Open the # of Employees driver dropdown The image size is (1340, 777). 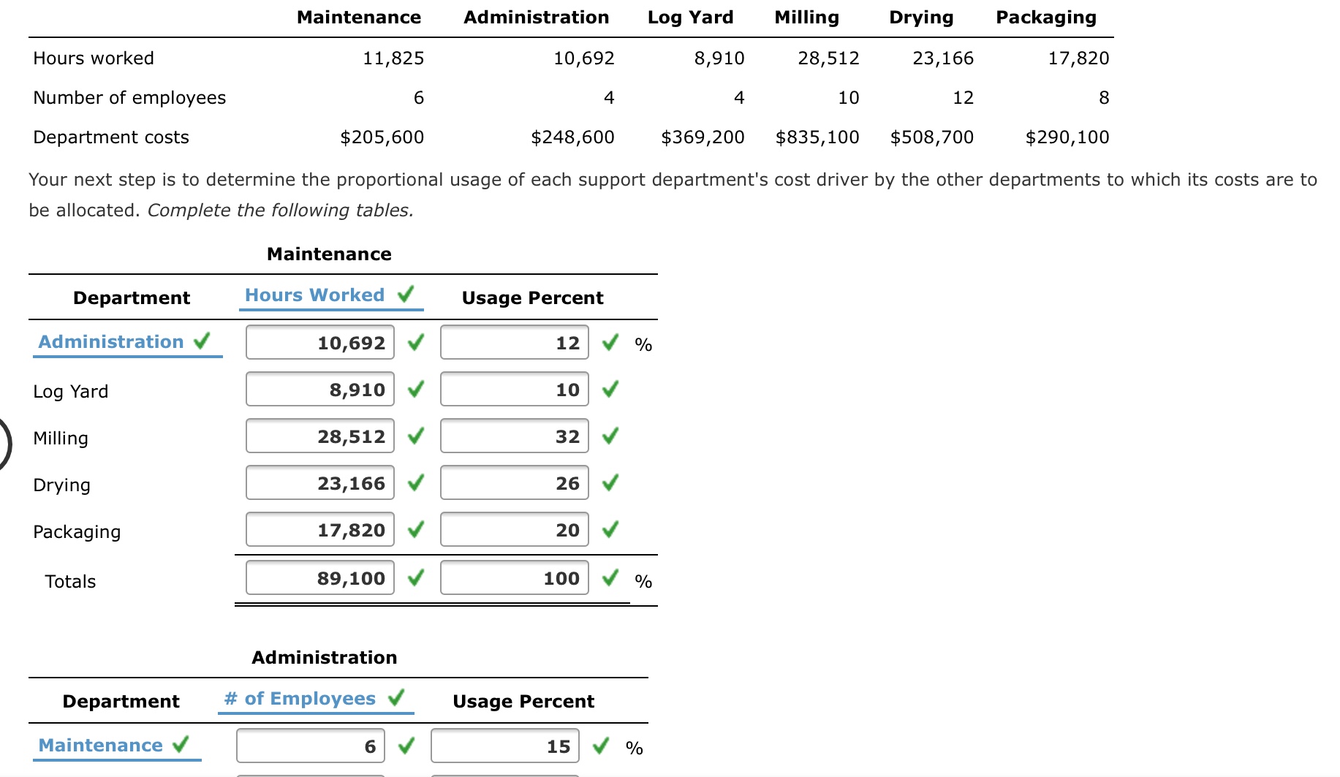coord(300,699)
